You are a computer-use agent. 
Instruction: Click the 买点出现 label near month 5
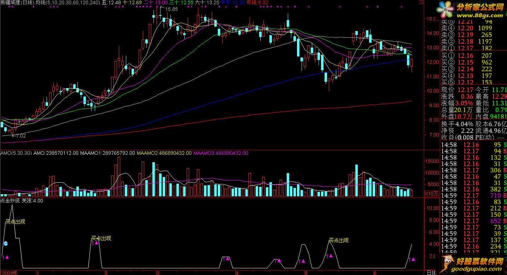pyautogui.click(x=339, y=240)
